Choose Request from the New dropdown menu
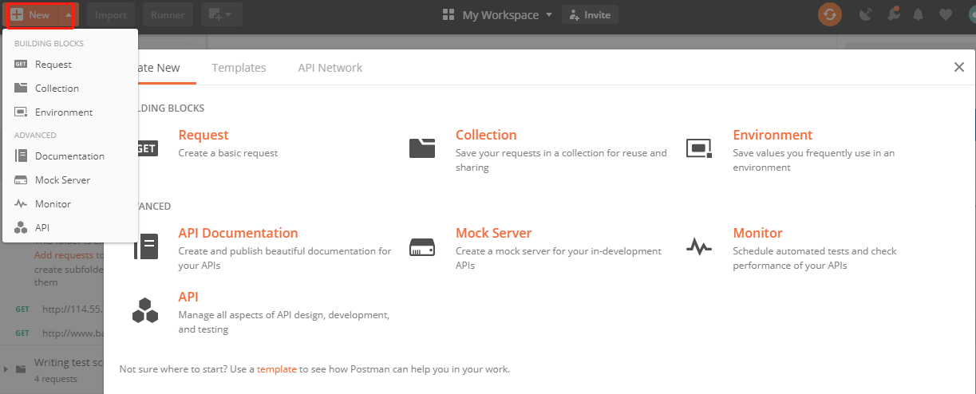The image size is (976, 394). pos(70,65)
